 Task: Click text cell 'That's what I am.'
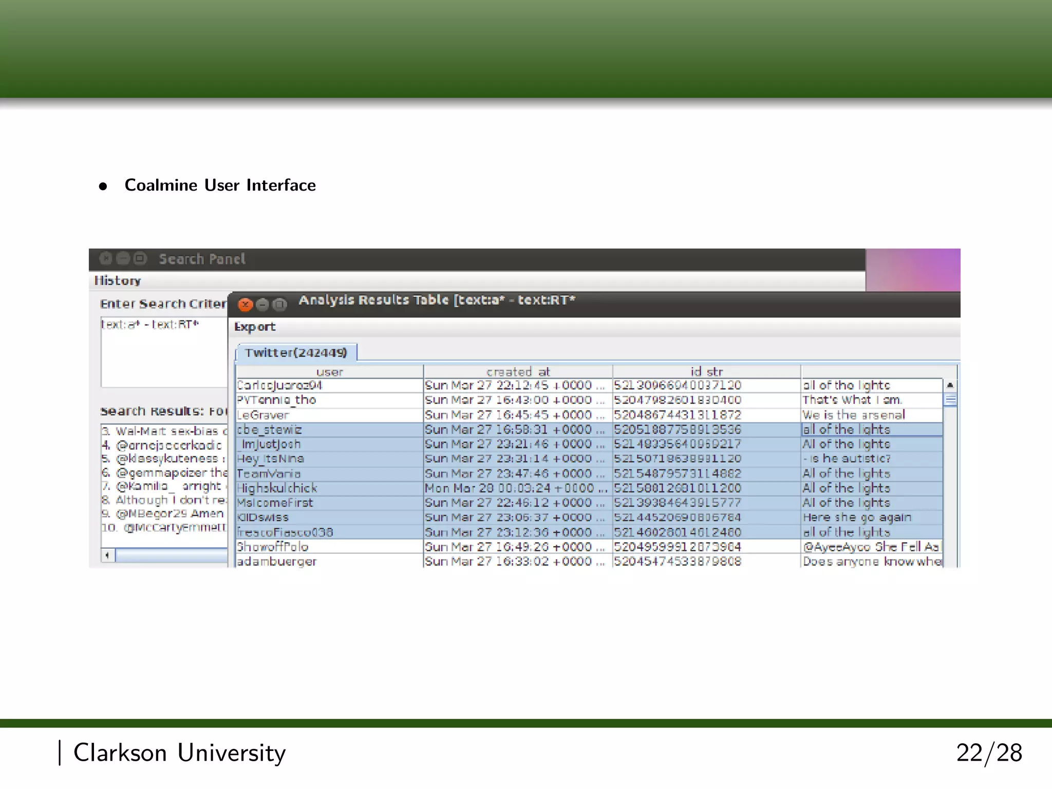coord(872,400)
